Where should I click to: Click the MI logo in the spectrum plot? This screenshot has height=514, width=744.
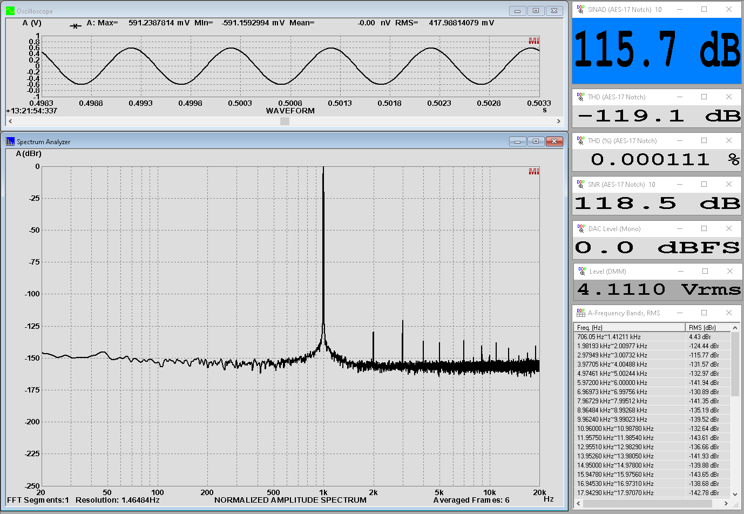point(534,172)
